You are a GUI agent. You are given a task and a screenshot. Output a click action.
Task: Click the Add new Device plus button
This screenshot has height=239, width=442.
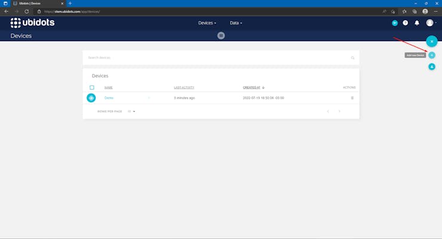click(x=432, y=55)
